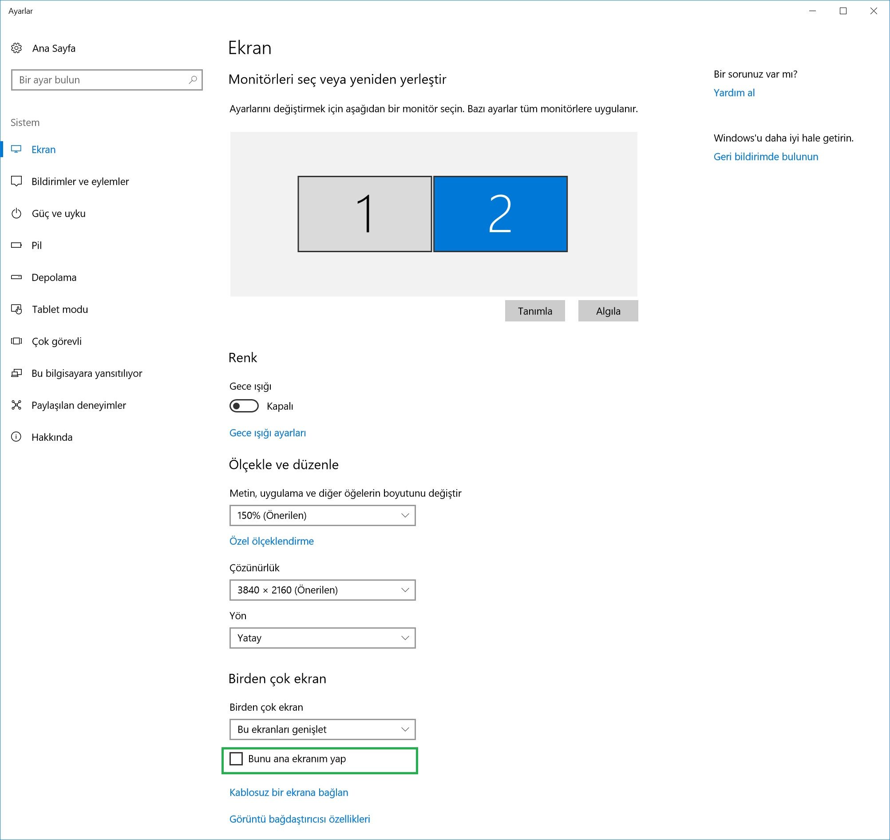
Task: Click the Bir ayar bulun search field
Action: coord(101,80)
